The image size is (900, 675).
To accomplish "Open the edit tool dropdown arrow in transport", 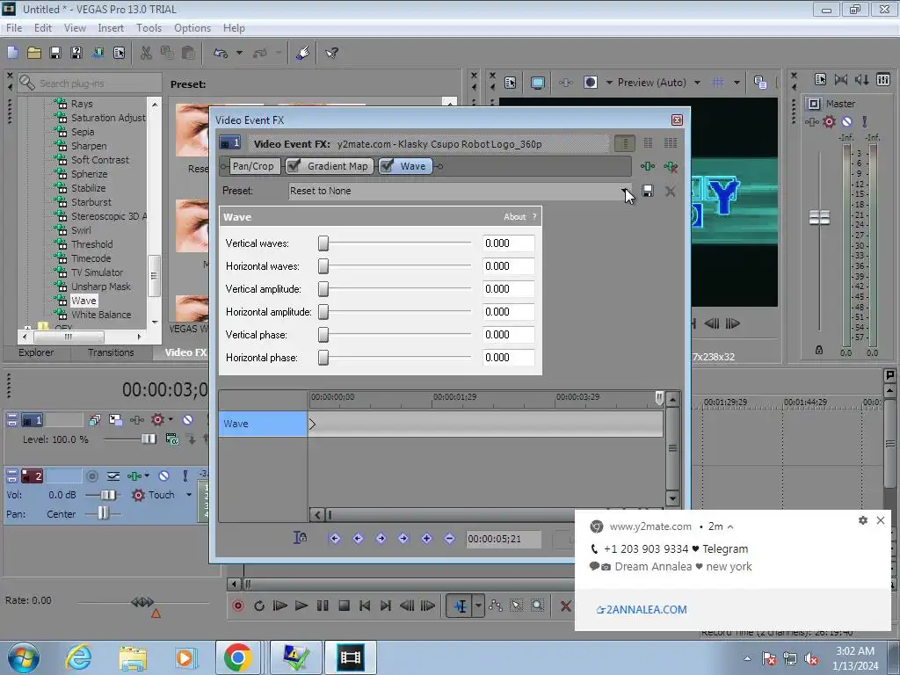I will click(x=478, y=606).
